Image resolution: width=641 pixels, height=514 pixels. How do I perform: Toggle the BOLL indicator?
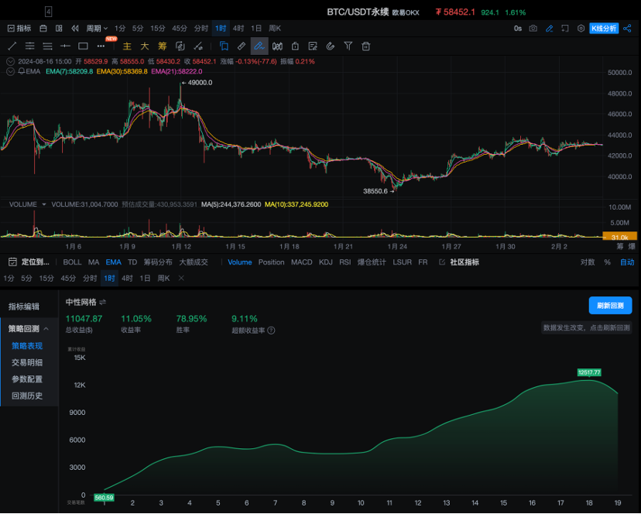(72, 262)
